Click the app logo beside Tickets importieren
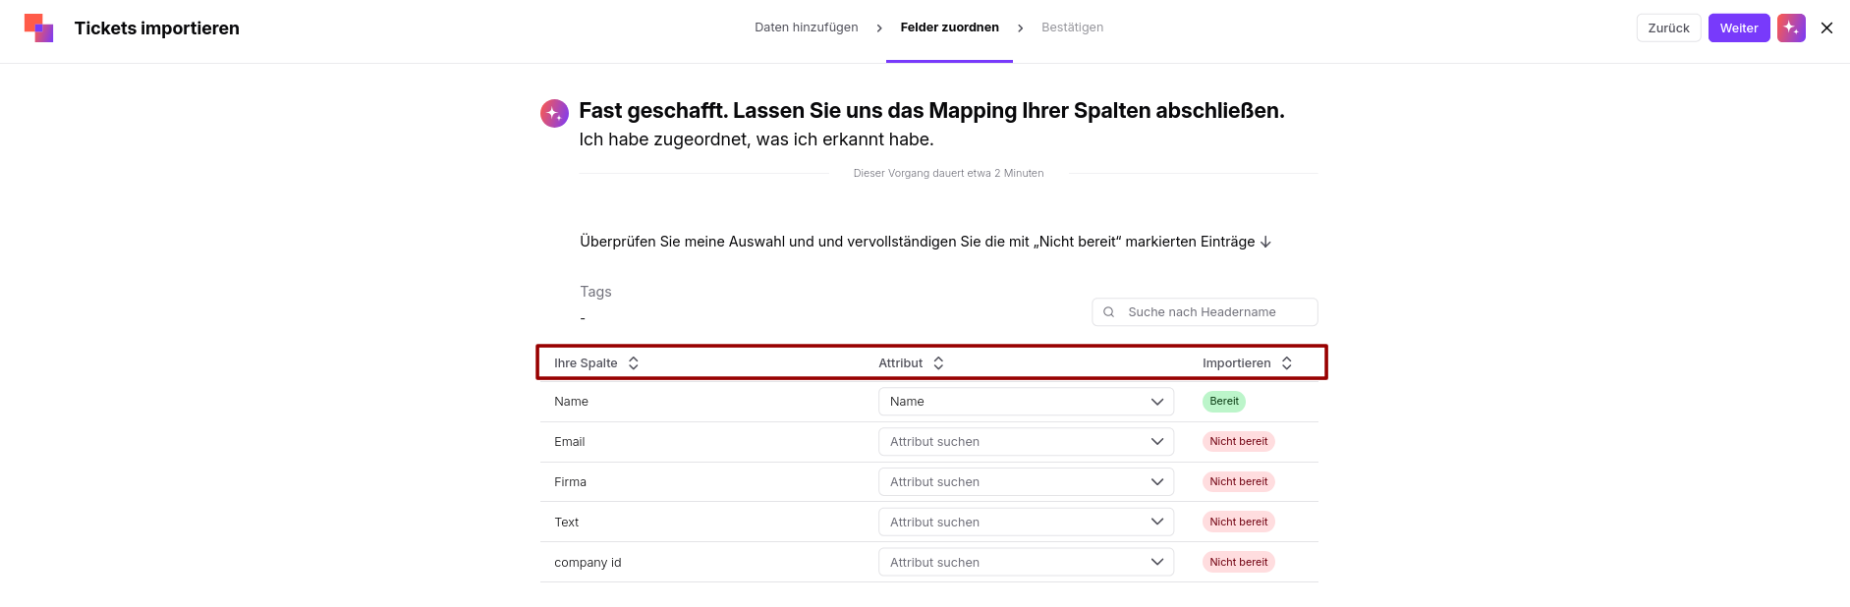The width and height of the screenshot is (1850, 607). 39,28
